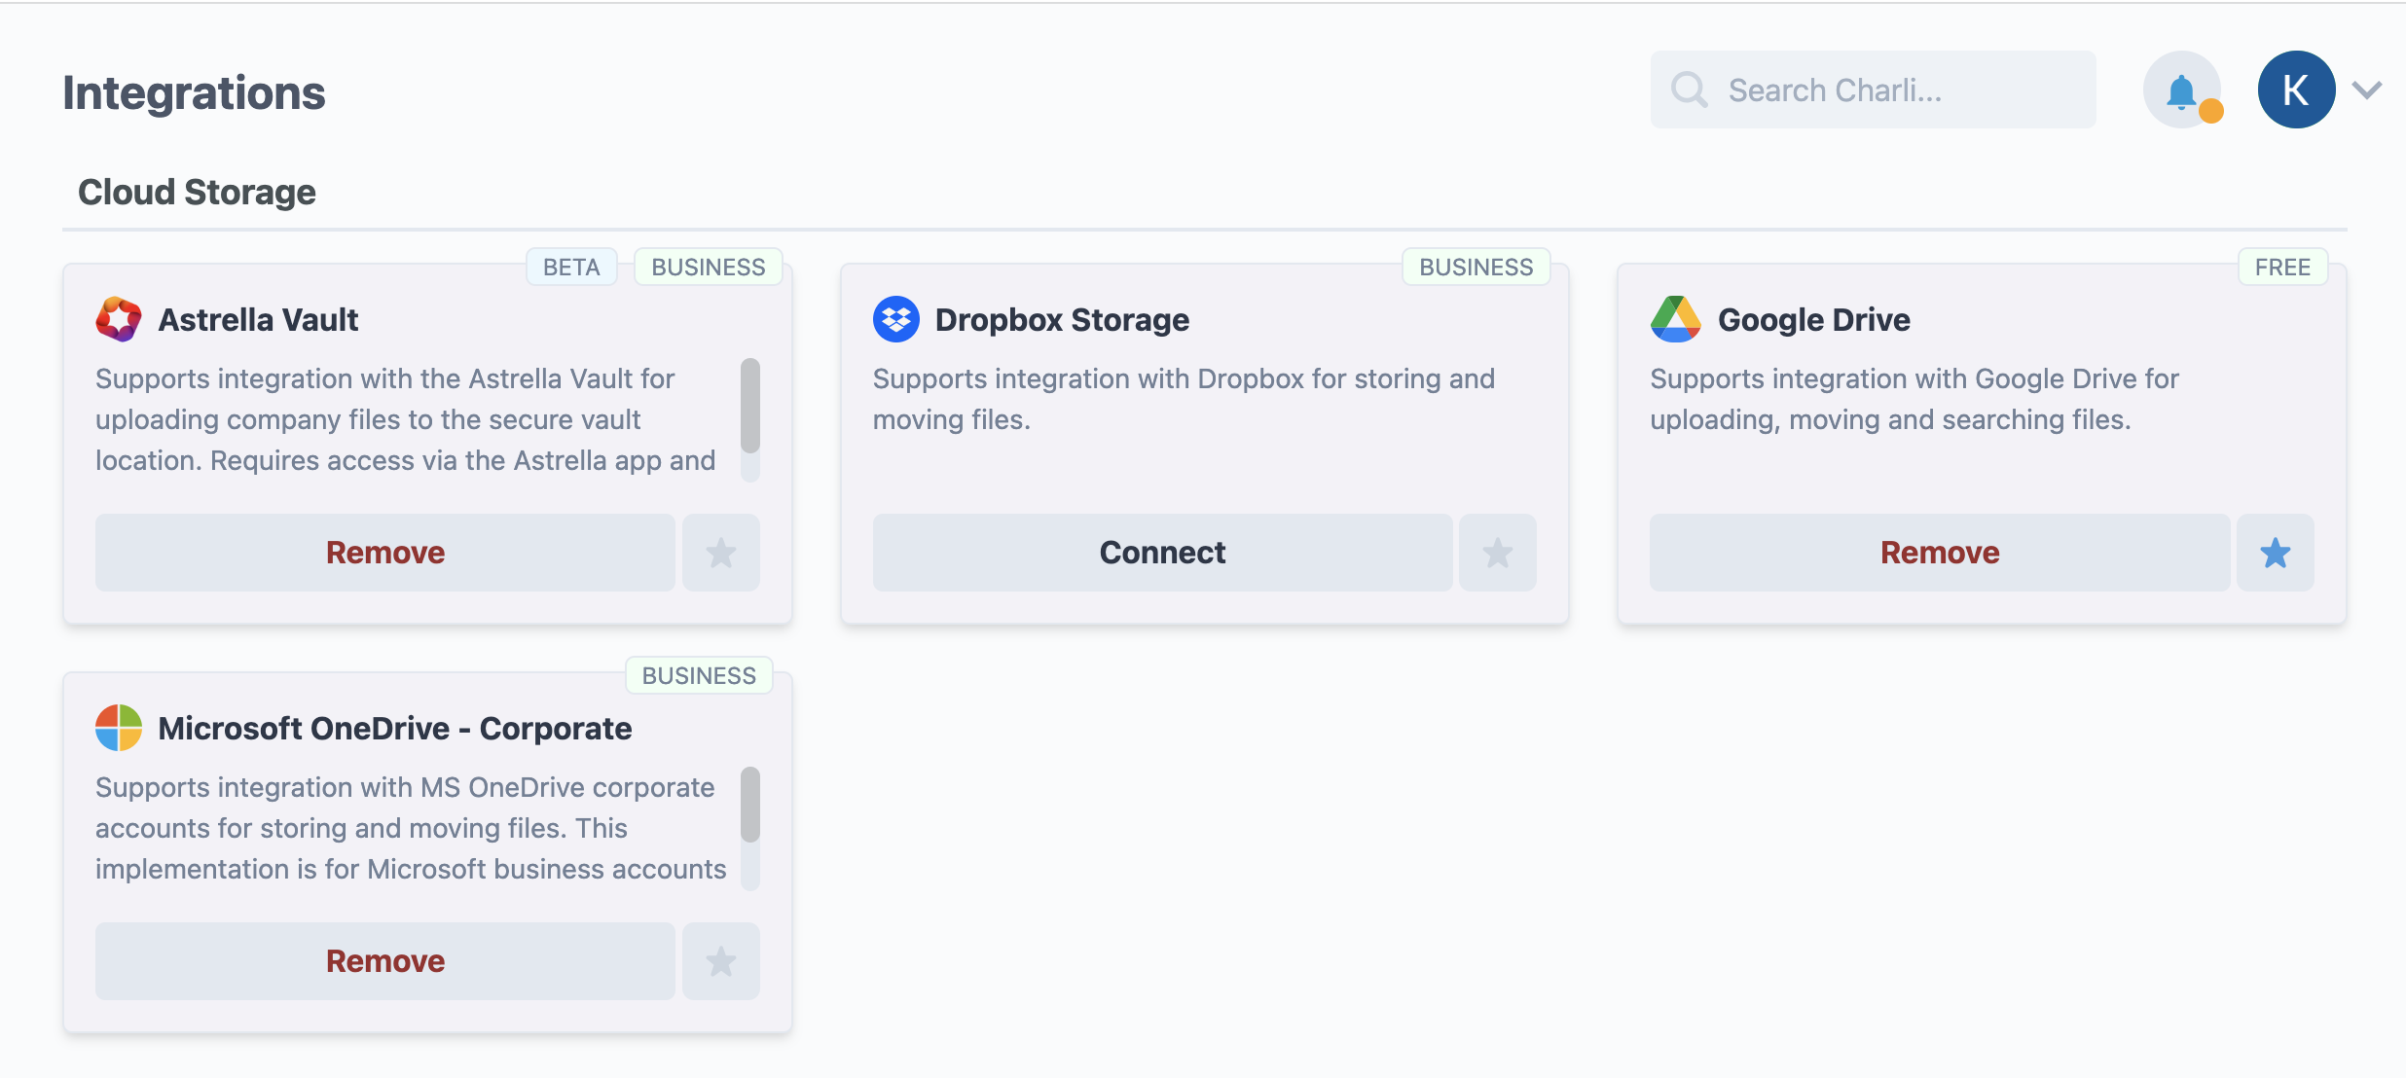Click the Astrella Vault logo icon
Viewport: 2406px width, 1078px height.
pos(119,319)
